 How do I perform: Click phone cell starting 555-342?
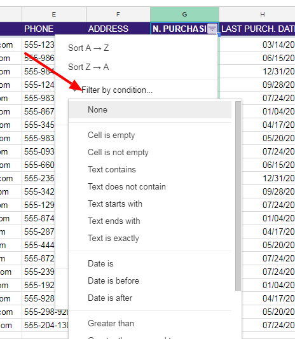point(39,192)
